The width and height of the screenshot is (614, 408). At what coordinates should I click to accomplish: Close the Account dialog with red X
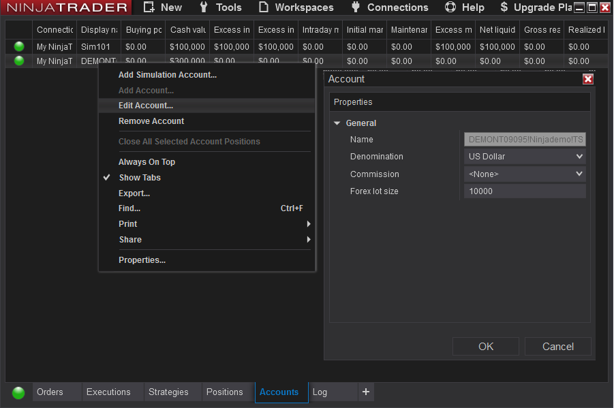(588, 79)
